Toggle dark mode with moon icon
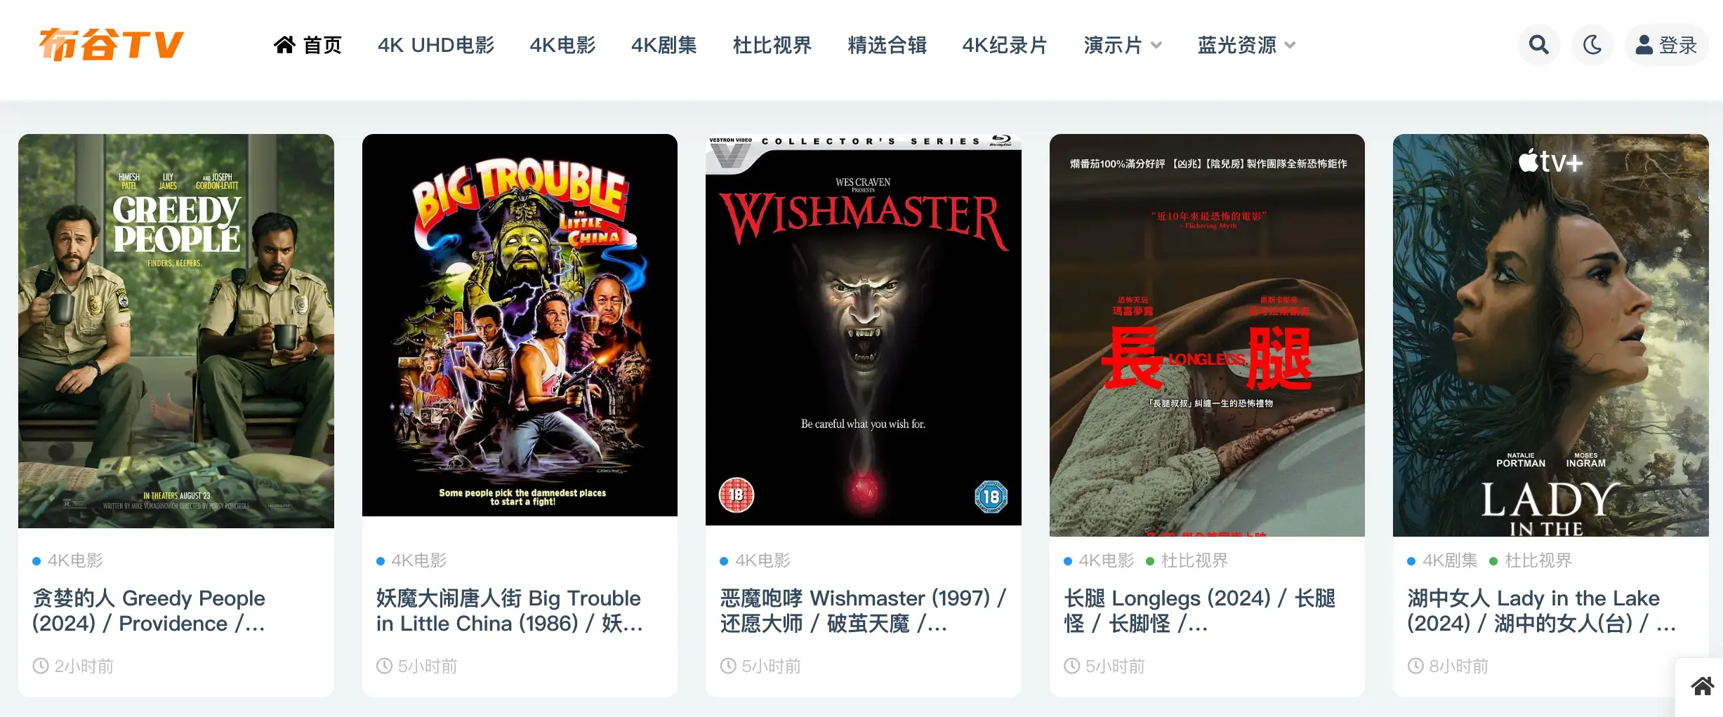Image resolution: width=1723 pixels, height=717 pixels. (x=1592, y=45)
